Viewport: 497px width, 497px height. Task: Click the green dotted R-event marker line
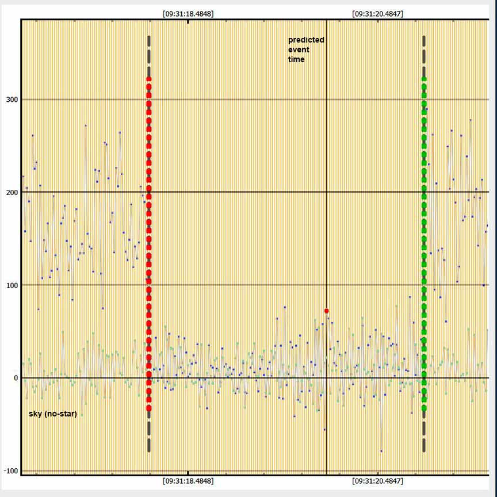[x=424, y=243]
